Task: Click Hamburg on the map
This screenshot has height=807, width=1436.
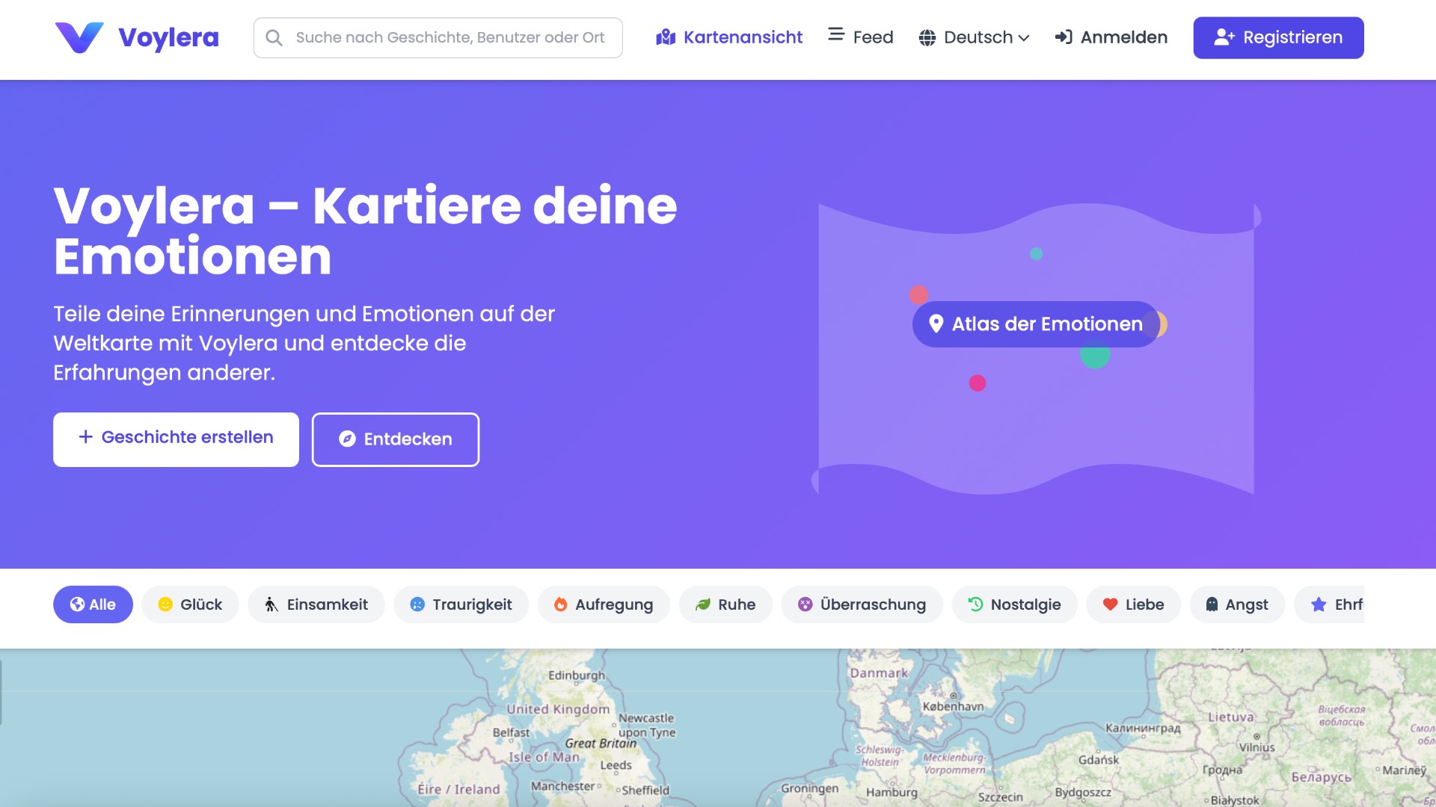Action: coord(892,792)
